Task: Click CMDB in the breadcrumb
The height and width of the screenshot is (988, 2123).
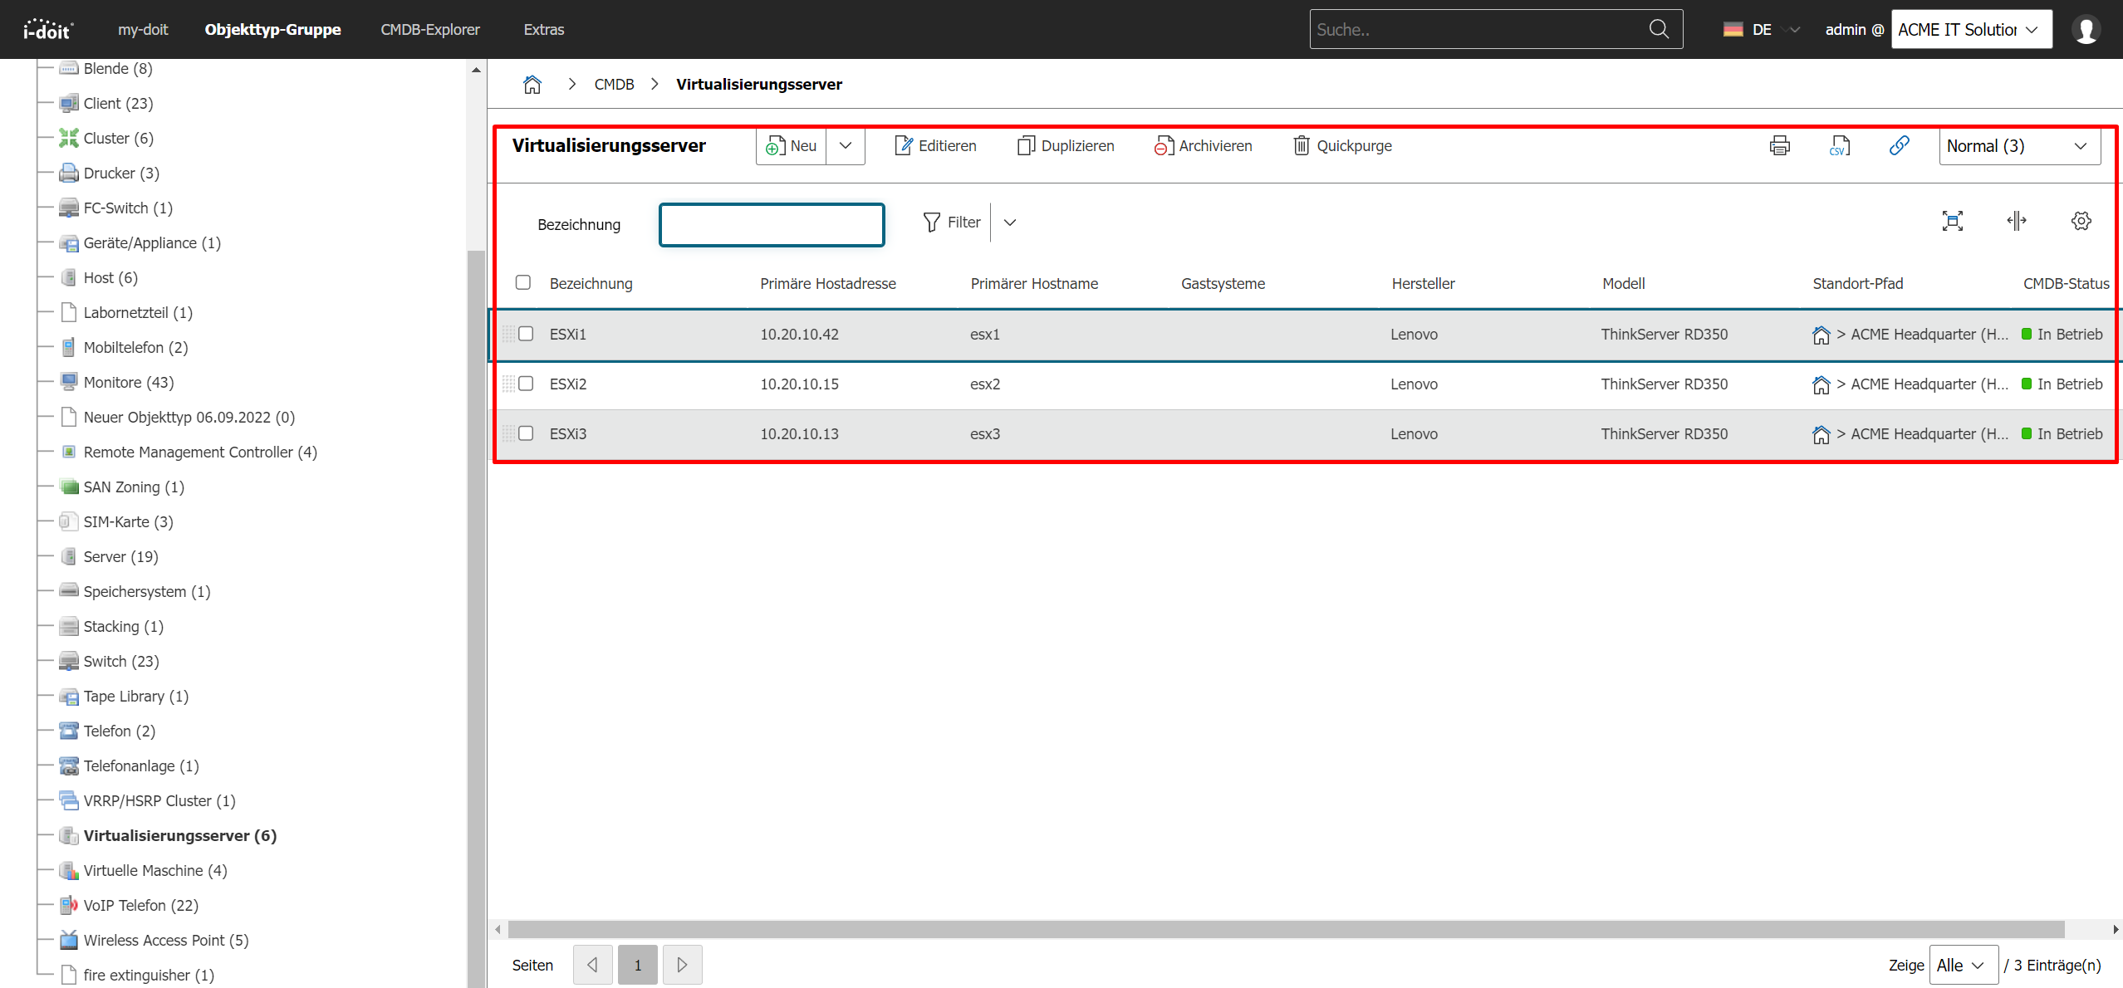Action: point(614,85)
